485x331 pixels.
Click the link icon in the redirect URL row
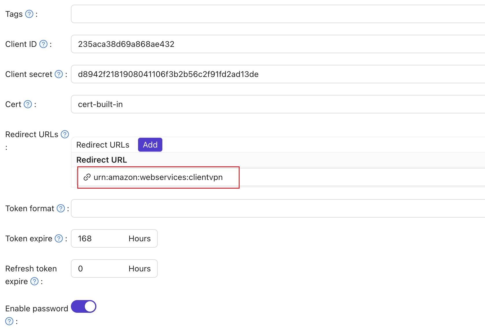pos(87,177)
